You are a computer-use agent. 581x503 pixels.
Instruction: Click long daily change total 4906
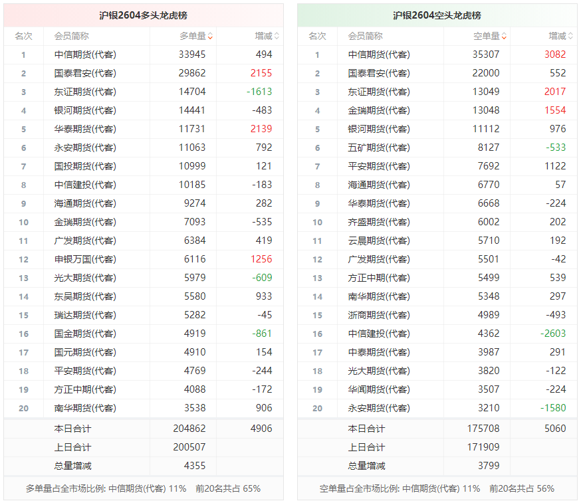pos(261,429)
